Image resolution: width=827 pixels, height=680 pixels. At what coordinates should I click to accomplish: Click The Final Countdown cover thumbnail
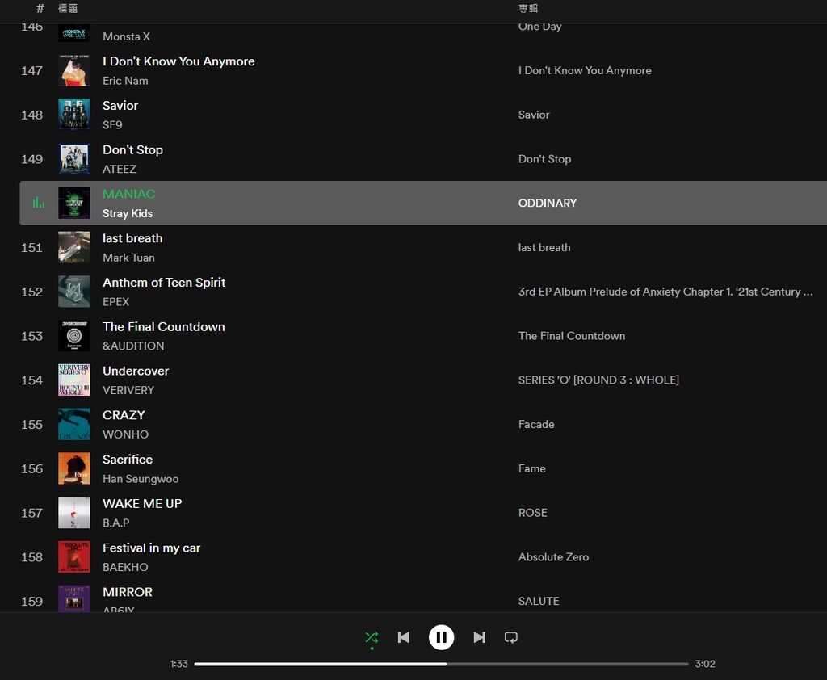click(73, 336)
